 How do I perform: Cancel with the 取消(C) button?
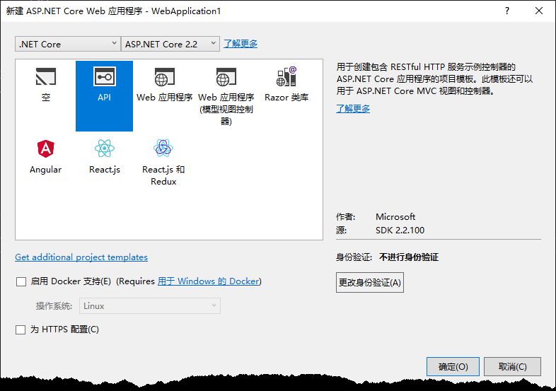[512, 366]
